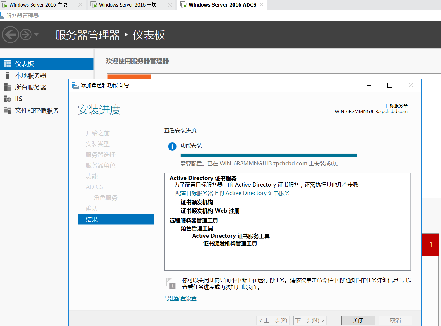The image size is (441, 326).
Task: Click the wizard icon in dialog title bar
Action: pyautogui.click(x=75, y=86)
